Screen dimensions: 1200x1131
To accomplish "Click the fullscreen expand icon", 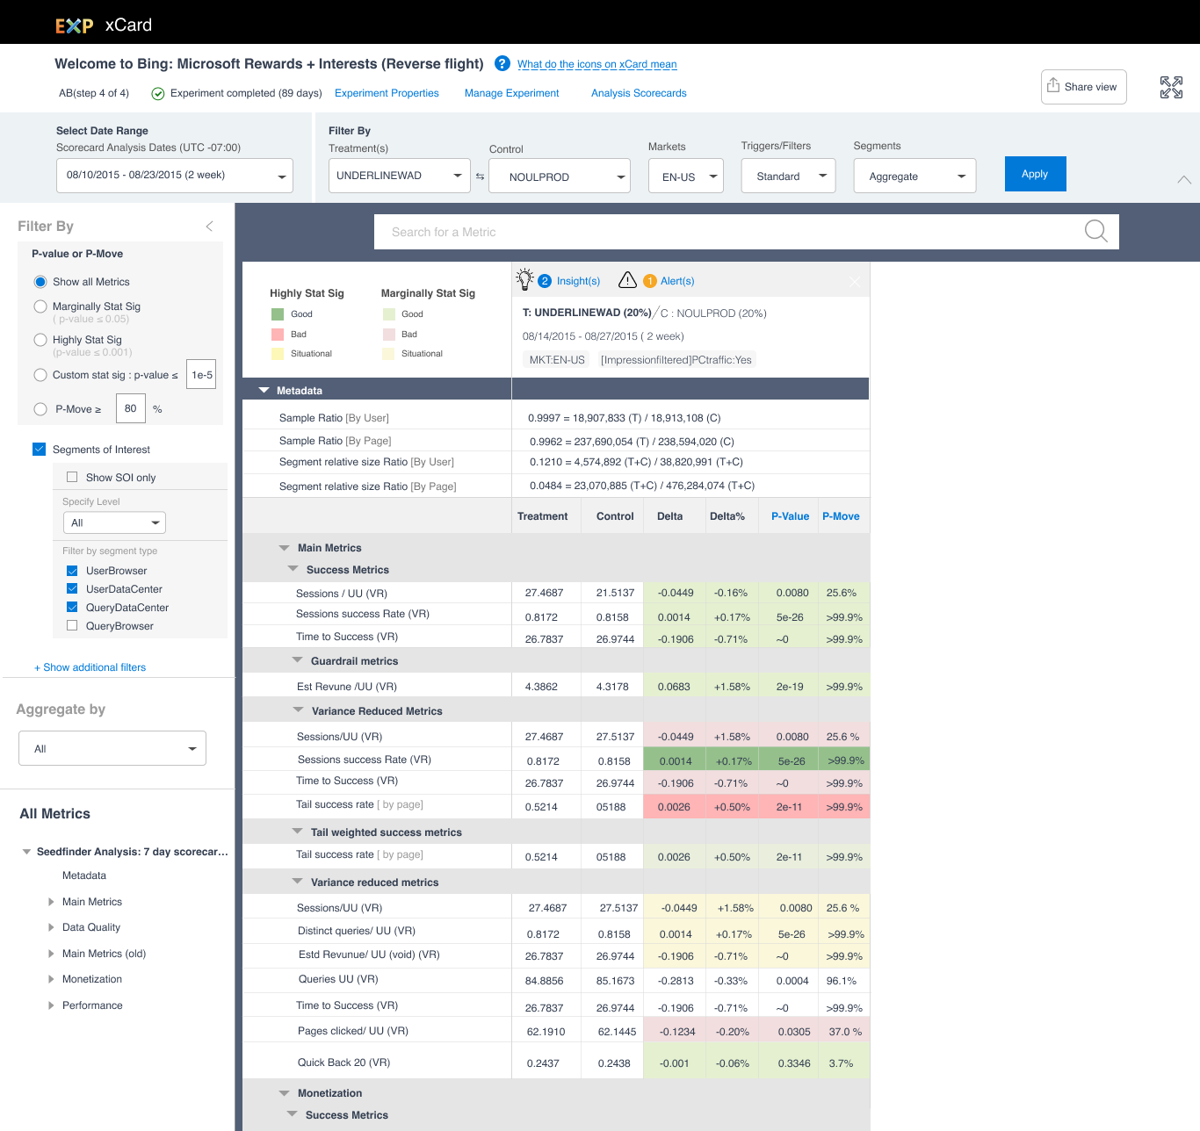I will 1171,87.
